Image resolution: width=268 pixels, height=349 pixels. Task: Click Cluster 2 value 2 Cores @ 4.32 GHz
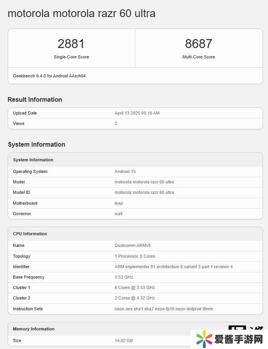135,298
